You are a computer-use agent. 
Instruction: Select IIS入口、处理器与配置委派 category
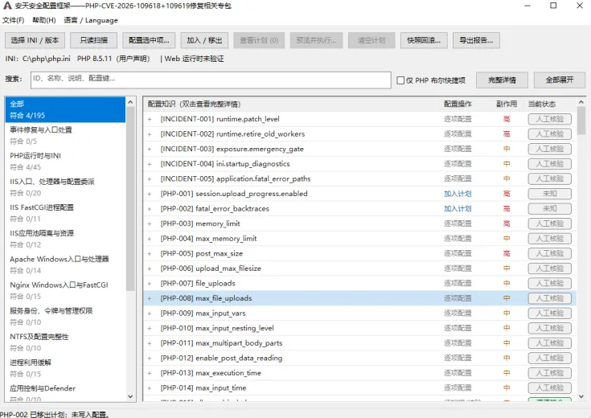(65, 187)
